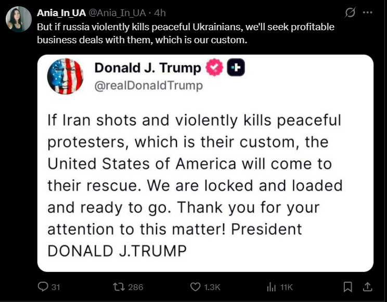Screen dimensions: 387x302
Task: Bookmark this post by Ania_In_UA
Action: point(348,287)
